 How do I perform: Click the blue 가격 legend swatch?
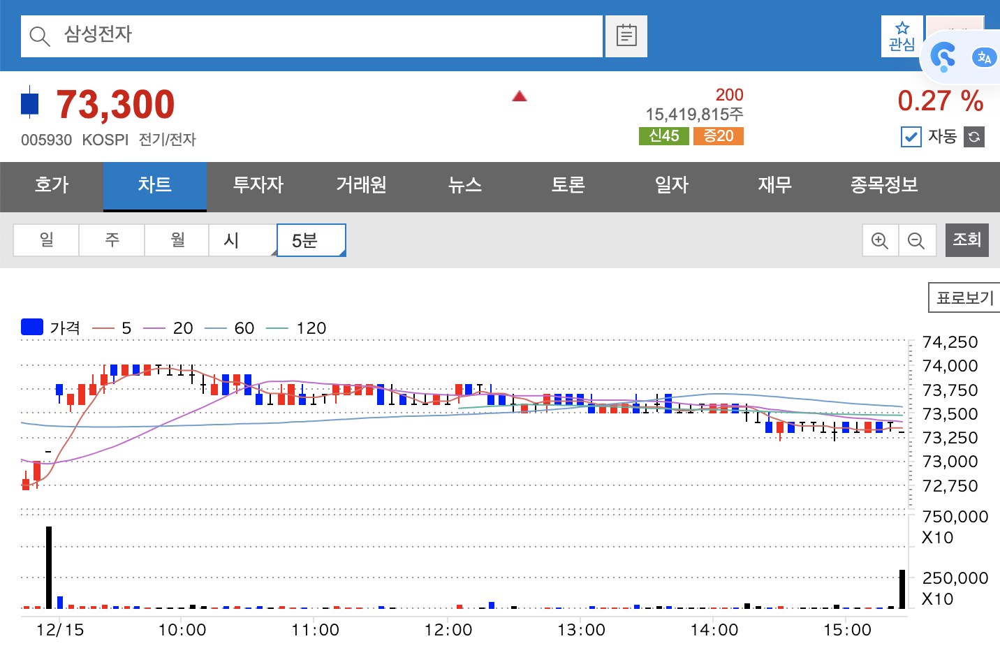pyautogui.click(x=32, y=327)
